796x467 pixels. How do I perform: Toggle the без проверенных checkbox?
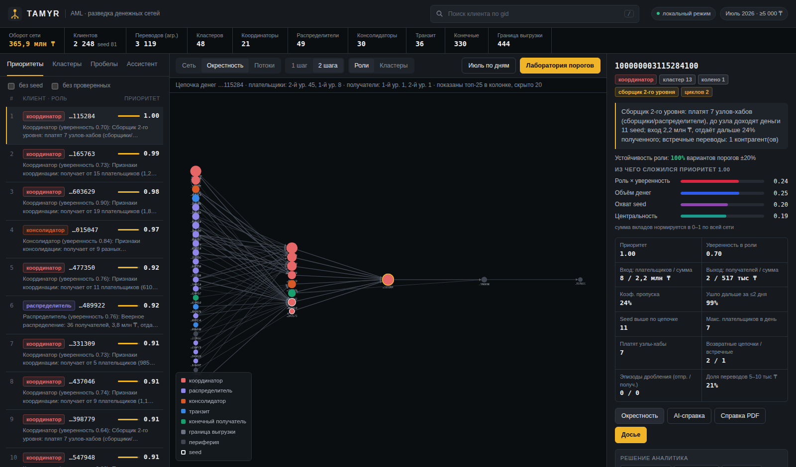pos(55,86)
